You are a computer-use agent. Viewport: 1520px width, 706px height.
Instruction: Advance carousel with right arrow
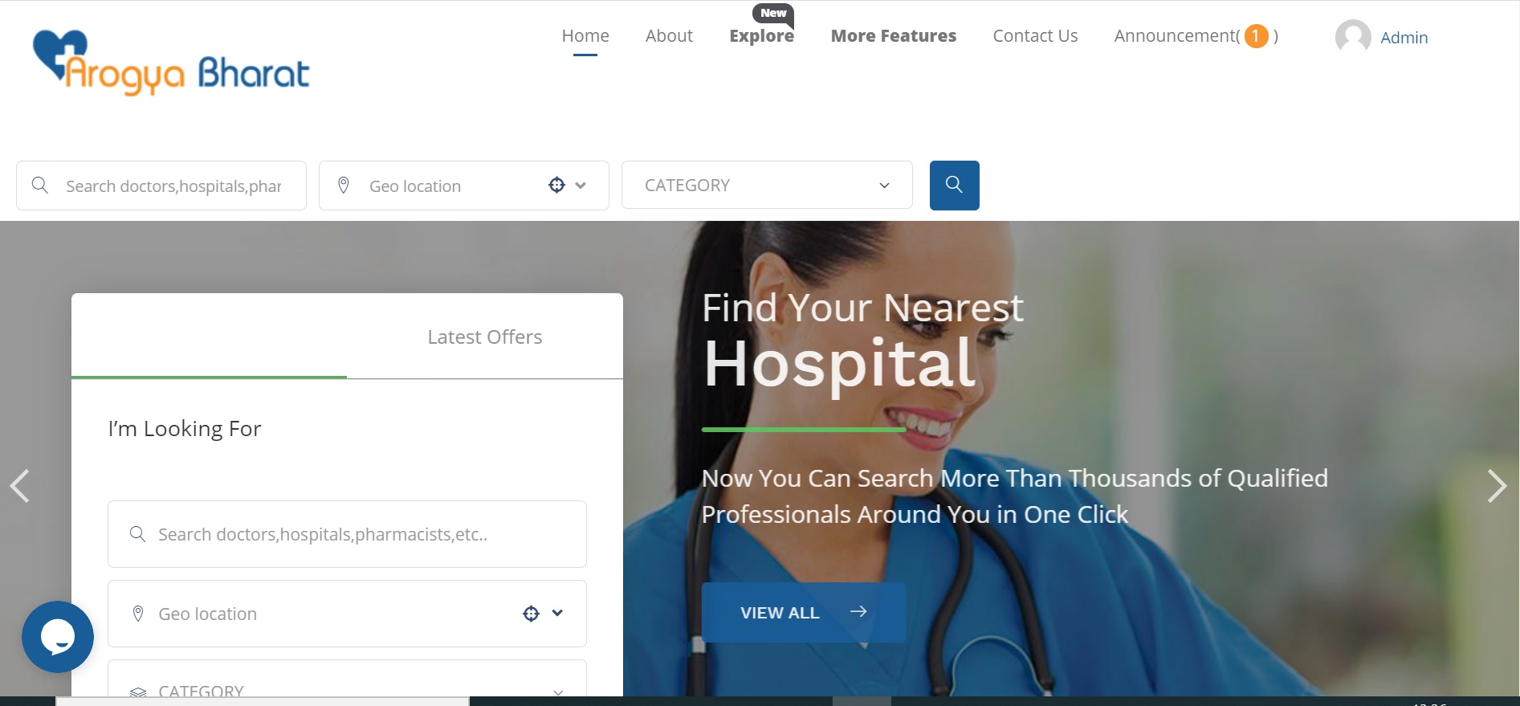pos(1496,486)
